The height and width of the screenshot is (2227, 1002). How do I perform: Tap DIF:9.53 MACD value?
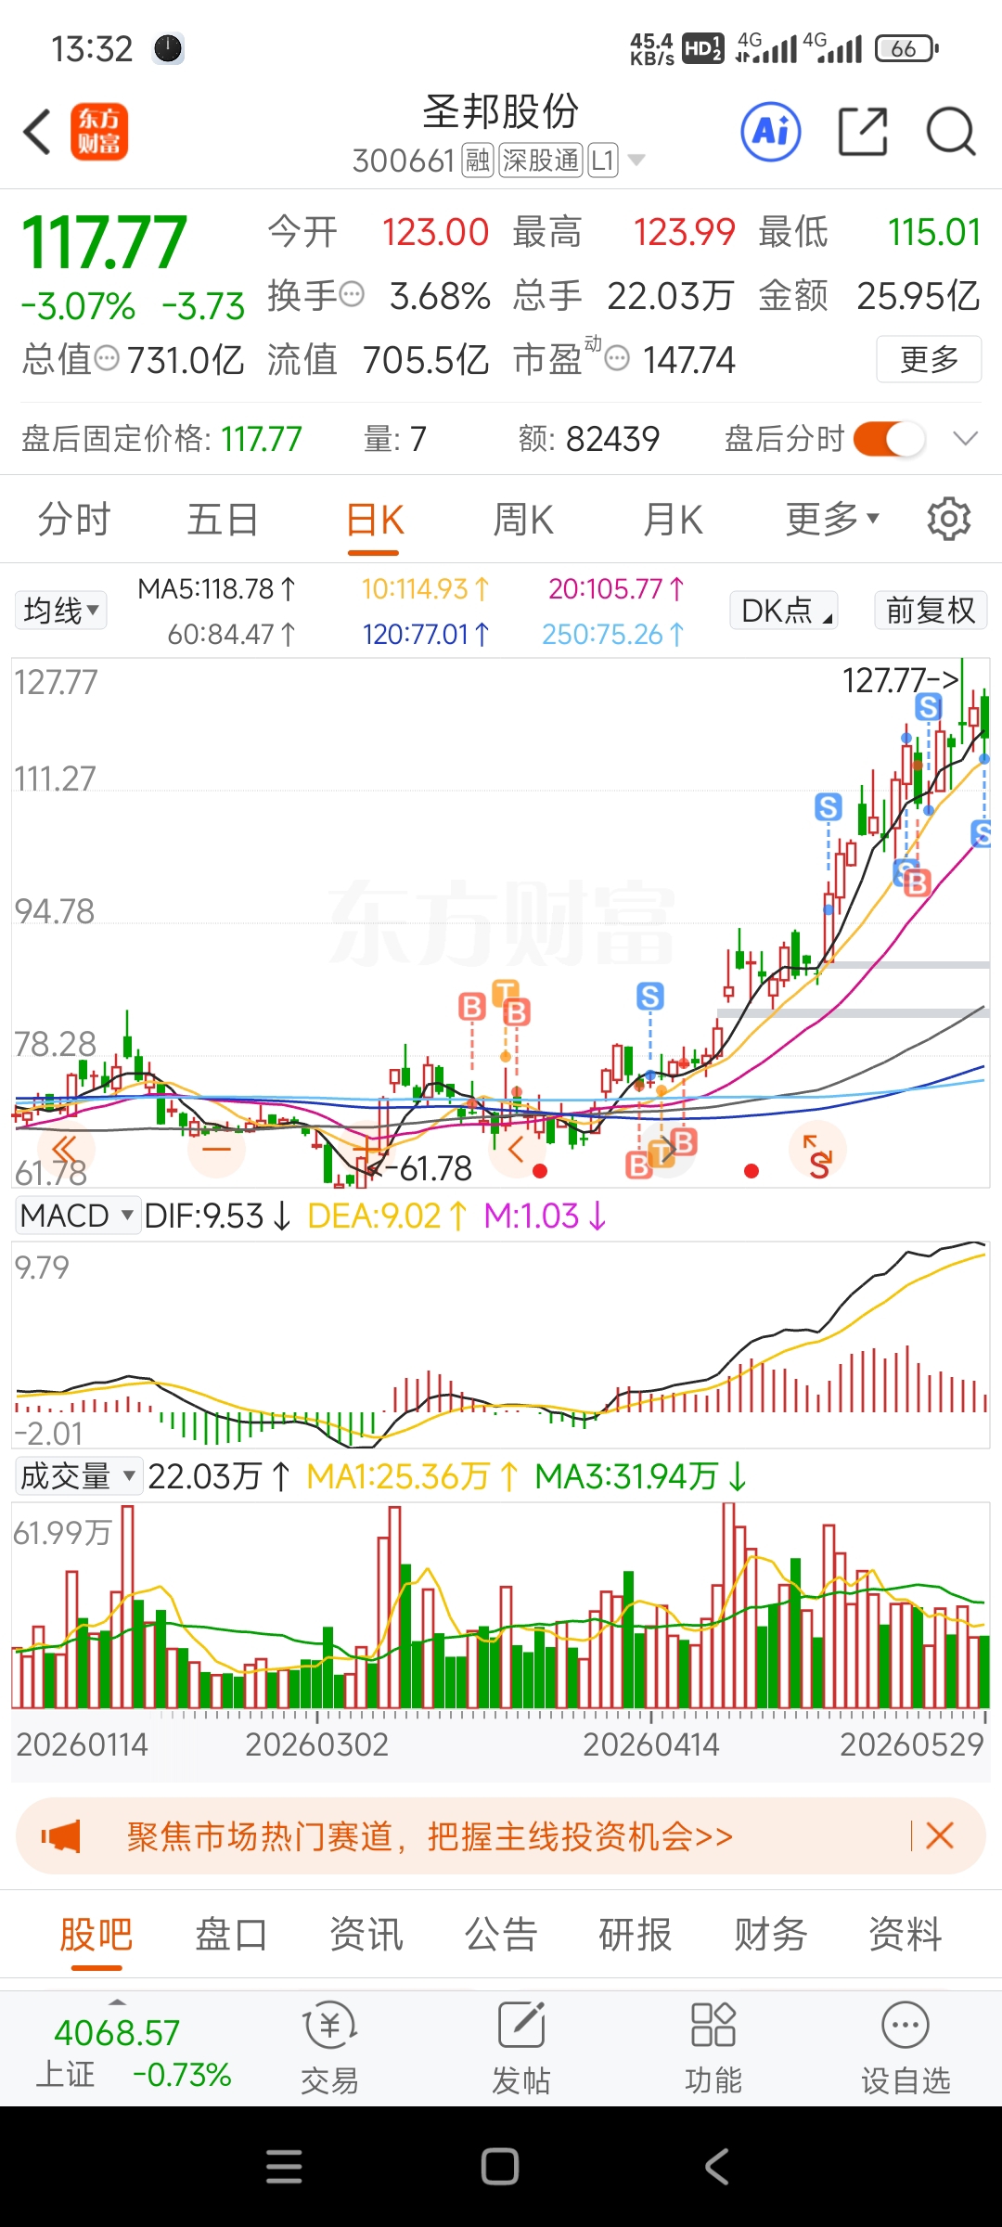(218, 1215)
